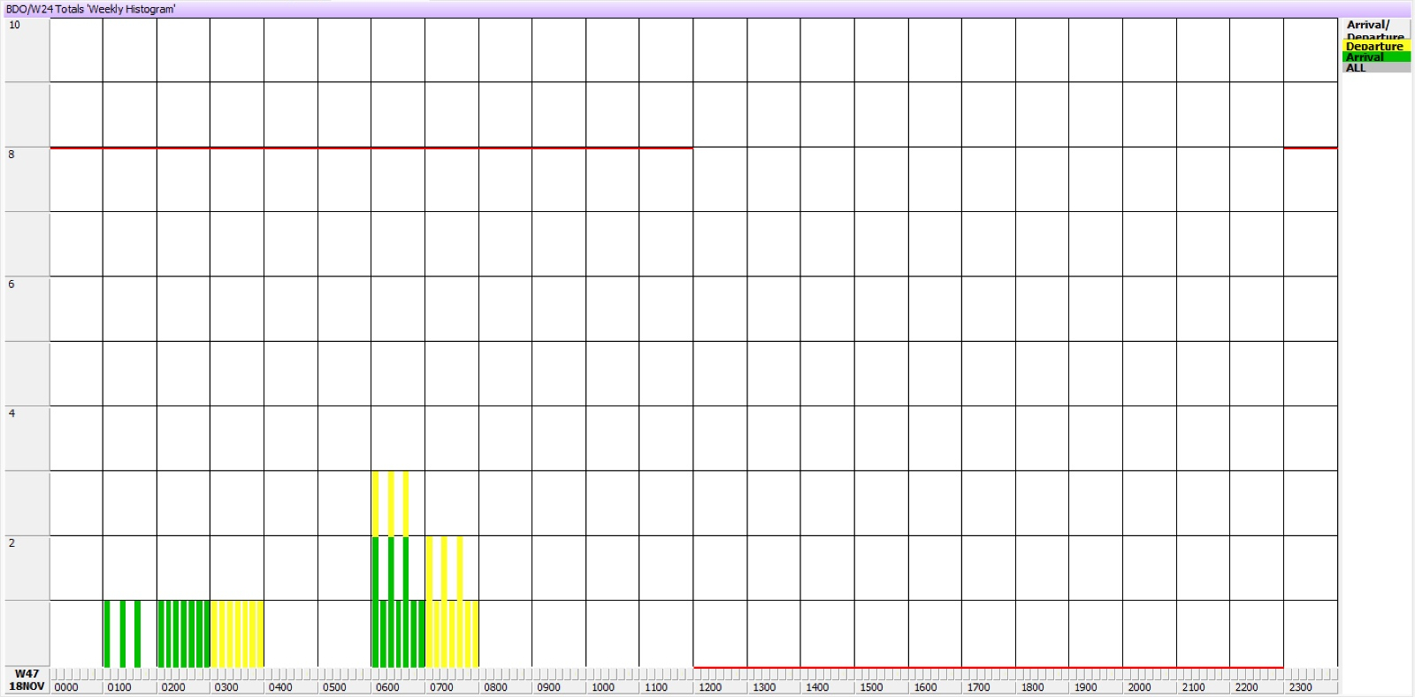Viewport: 1415px width, 697px height.
Task: Click the 0700 time axis label
Action: click(441, 687)
